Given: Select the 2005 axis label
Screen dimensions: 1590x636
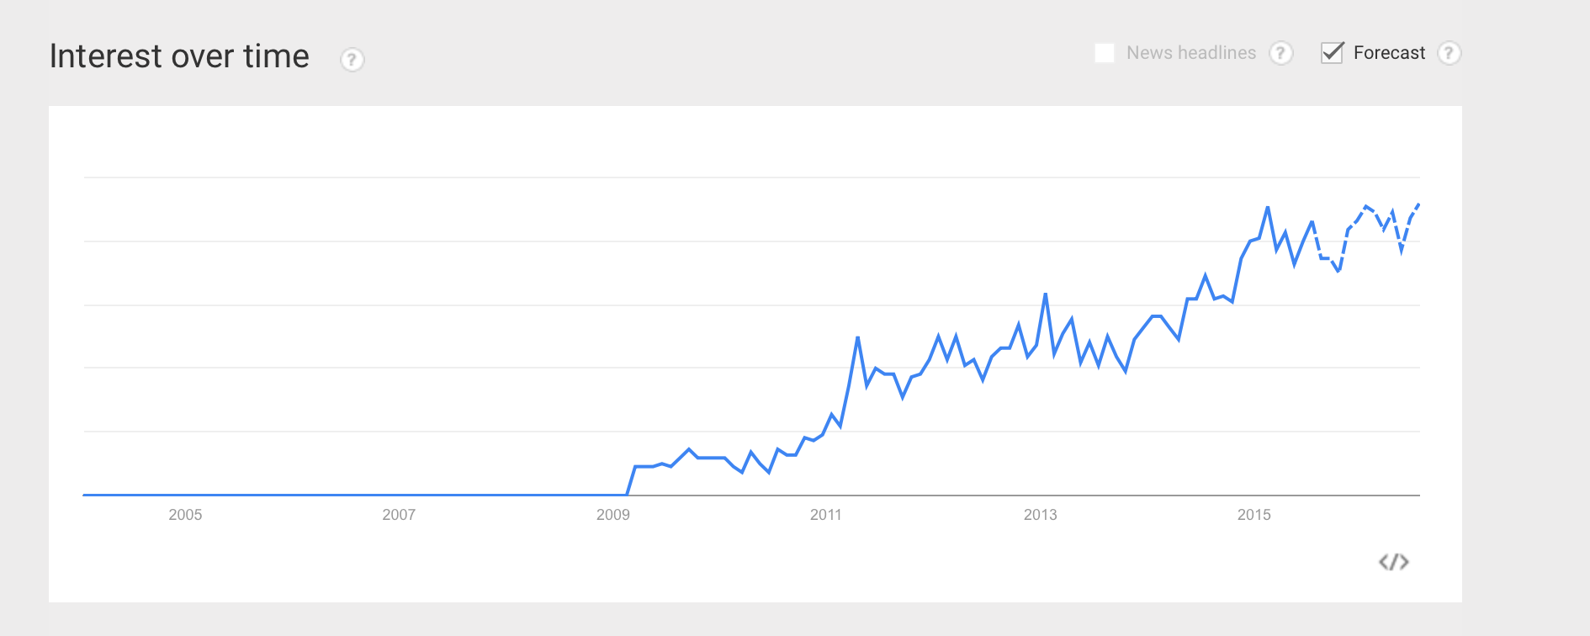Looking at the screenshot, I should click(185, 515).
